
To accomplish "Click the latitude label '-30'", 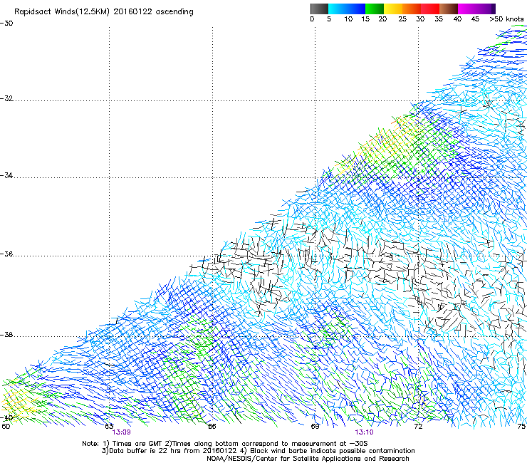I will click(x=6, y=24).
